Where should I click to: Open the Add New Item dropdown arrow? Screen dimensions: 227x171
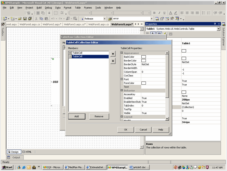pos(16,19)
